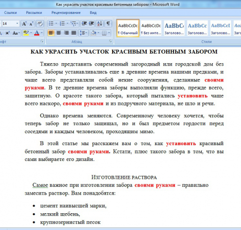Increase paragraph indent
This screenshot has height=230, width=241.
pyautogui.click(x=92, y=23)
